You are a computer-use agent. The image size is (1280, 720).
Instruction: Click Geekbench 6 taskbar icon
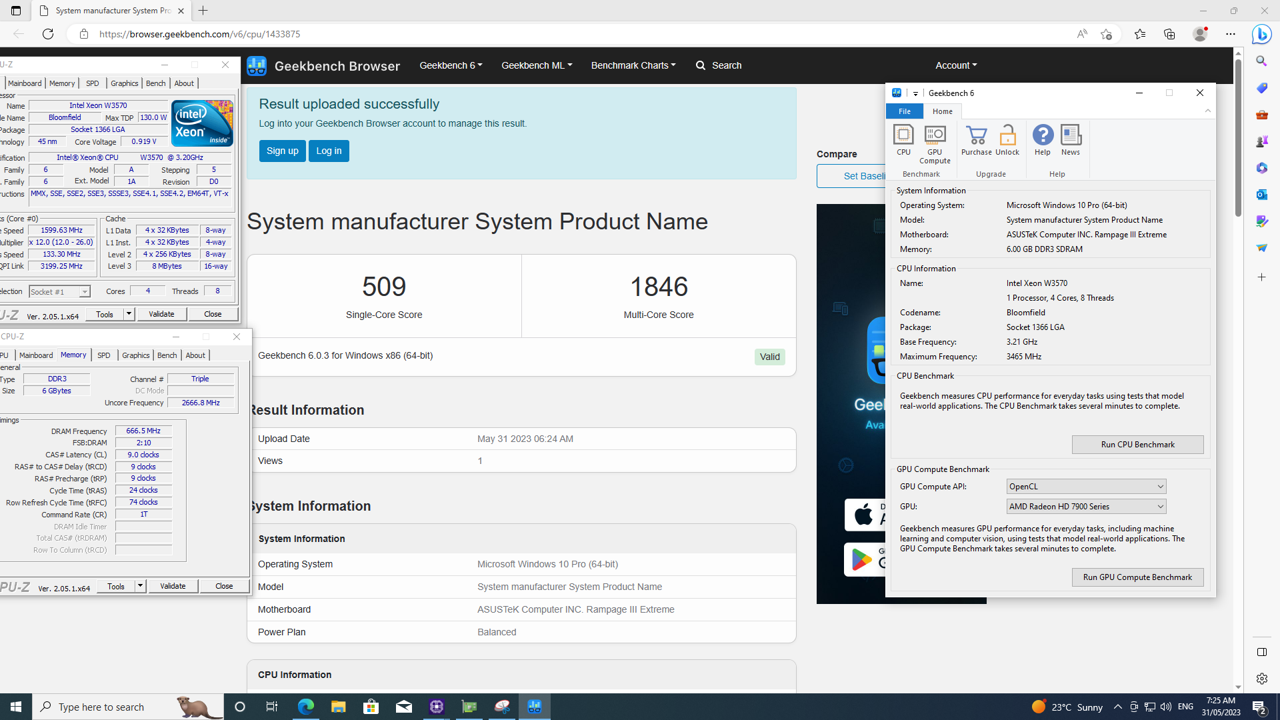[535, 707]
